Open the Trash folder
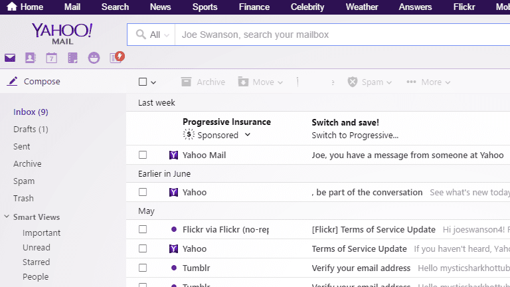The height and width of the screenshot is (287, 510). pyautogui.click(x=23, y=198)
